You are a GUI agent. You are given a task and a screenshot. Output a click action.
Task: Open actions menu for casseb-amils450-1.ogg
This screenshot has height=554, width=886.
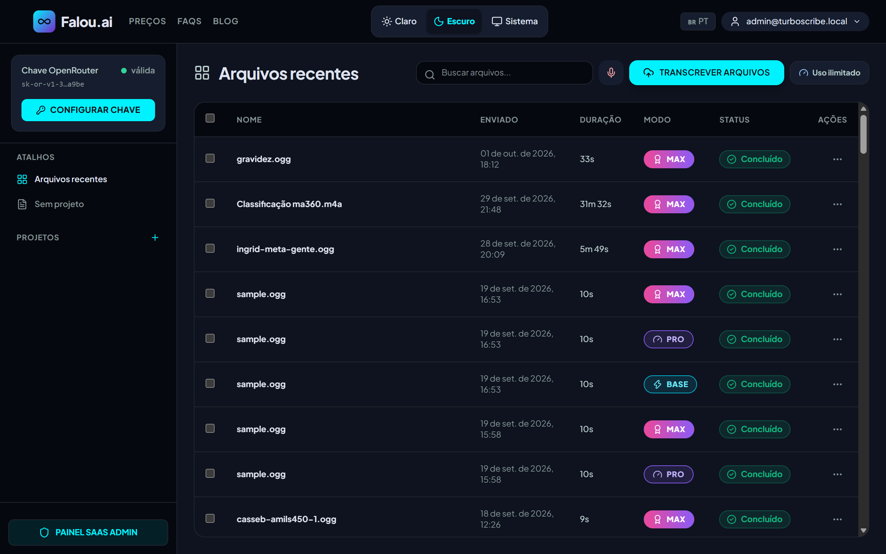pos(837,519)
